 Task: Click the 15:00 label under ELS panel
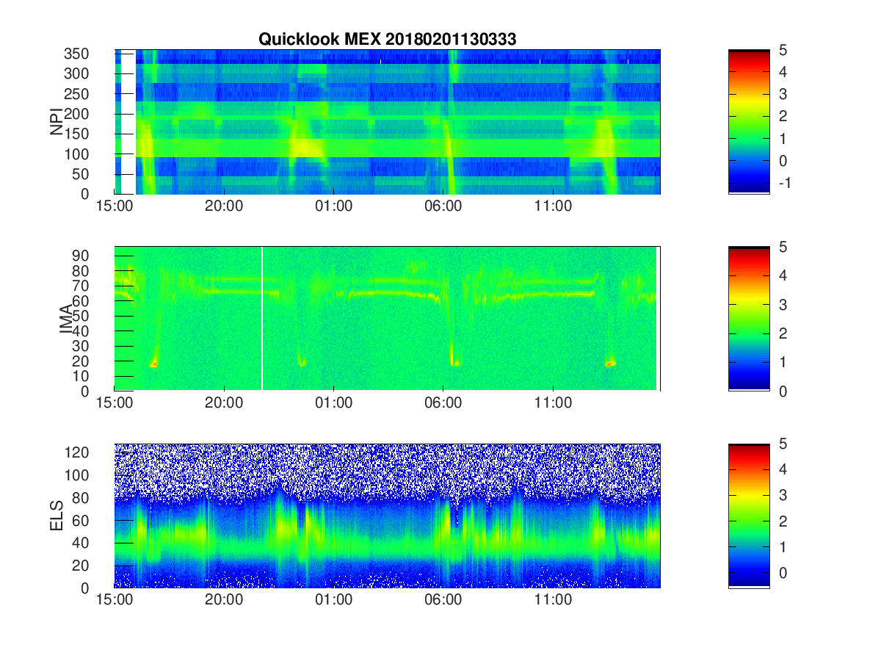[115, 601]
